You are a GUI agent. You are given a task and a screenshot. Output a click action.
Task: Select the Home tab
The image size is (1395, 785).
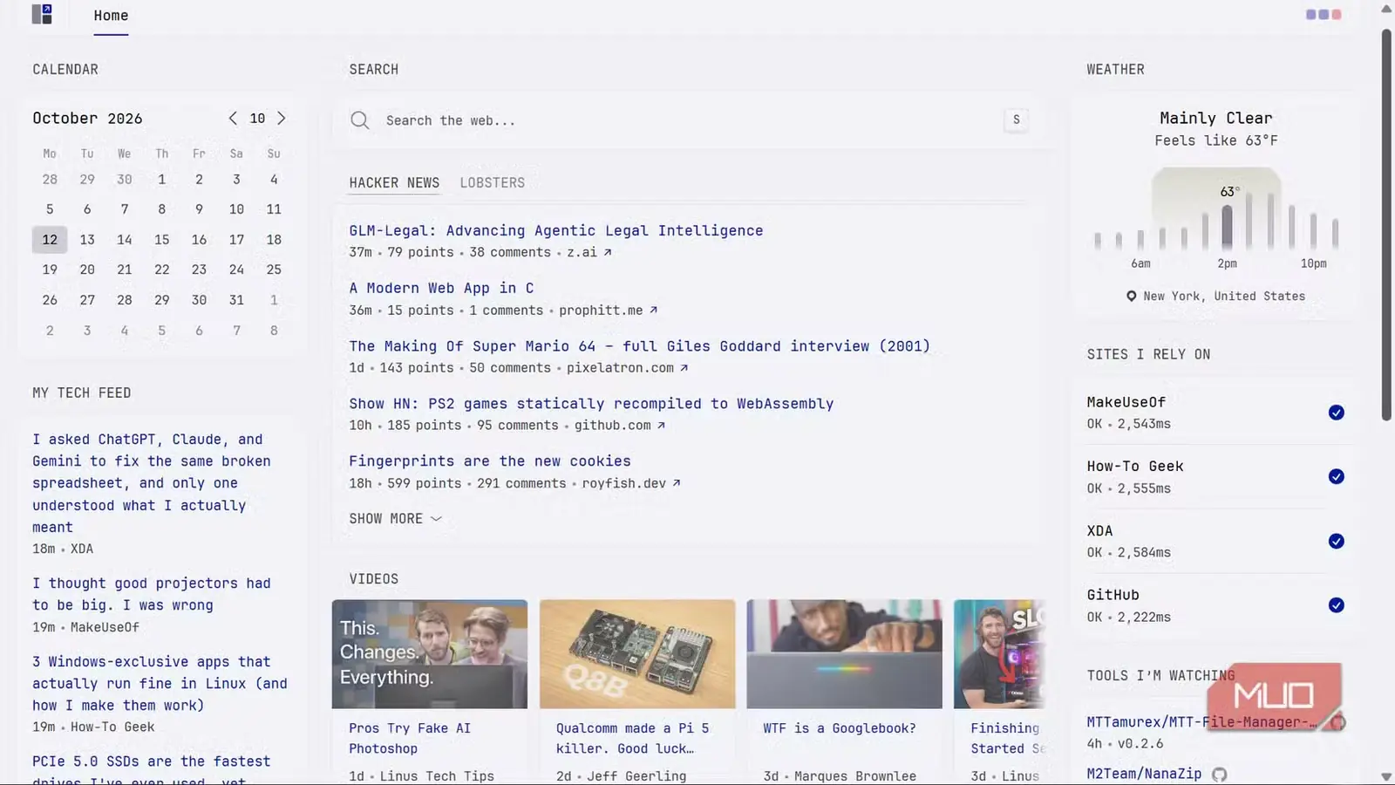pyautogui.click(x=111, y=16)
